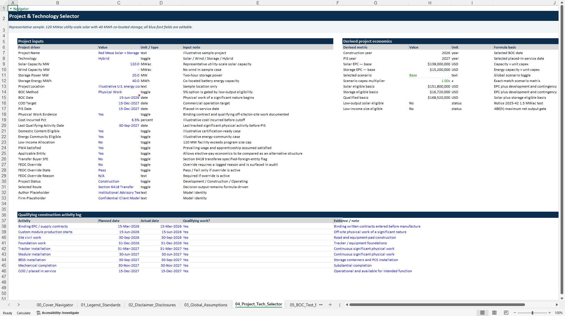This screenshot has height=316, width=565.
Task: Open sheet tab options three-dot menu
Action: (339, 305)
